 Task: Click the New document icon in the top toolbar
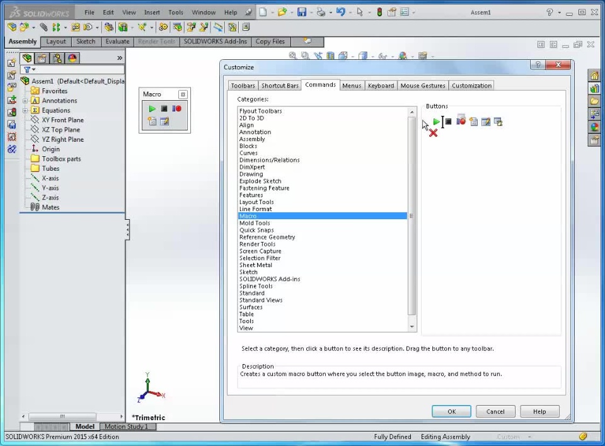tap(263, 13)
